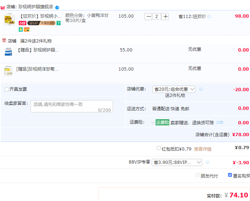
Task: Click the 送2件礼物 text under dropdown
Action: 175,95
